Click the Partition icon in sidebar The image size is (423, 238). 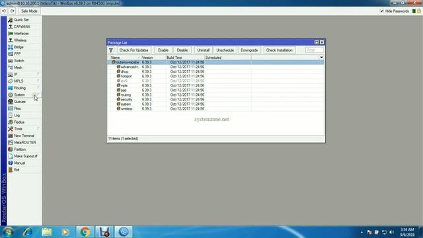pyautogui.click(x=11, y=149)
